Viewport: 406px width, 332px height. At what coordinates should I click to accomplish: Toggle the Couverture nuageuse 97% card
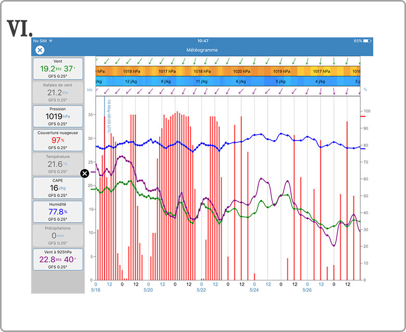58,140
